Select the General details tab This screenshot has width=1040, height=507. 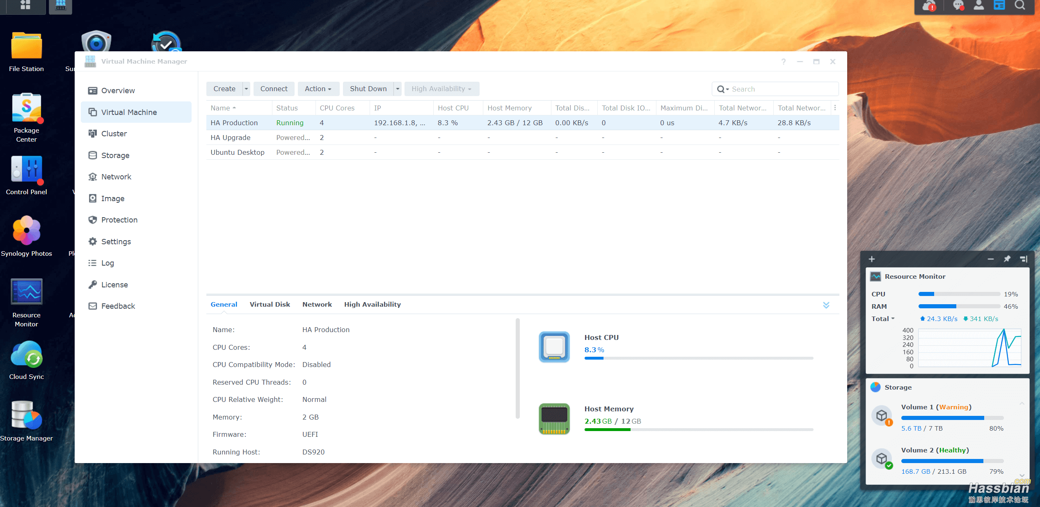point(224,304)
